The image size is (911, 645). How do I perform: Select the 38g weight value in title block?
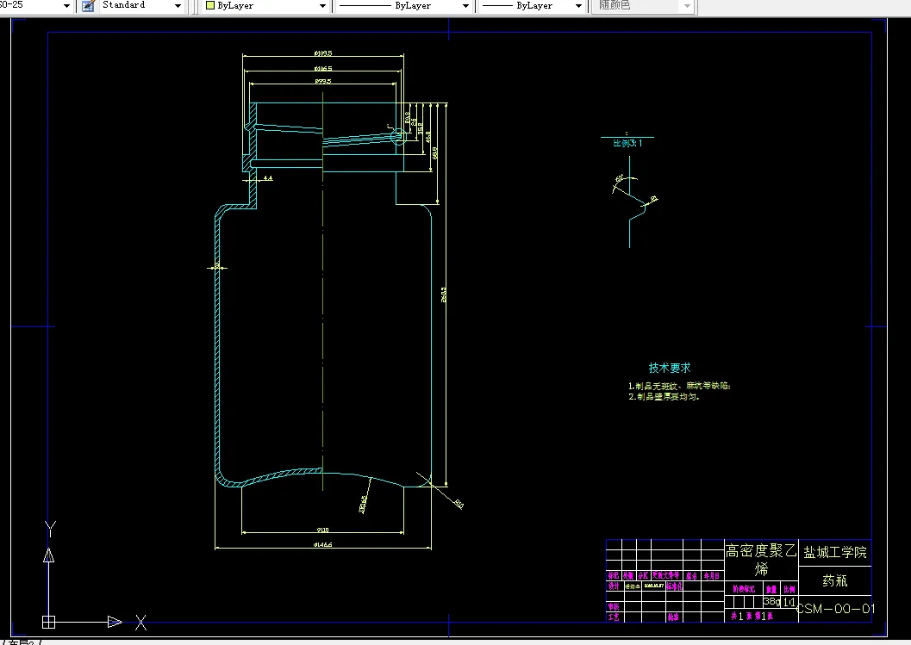[x=771, y=601]
